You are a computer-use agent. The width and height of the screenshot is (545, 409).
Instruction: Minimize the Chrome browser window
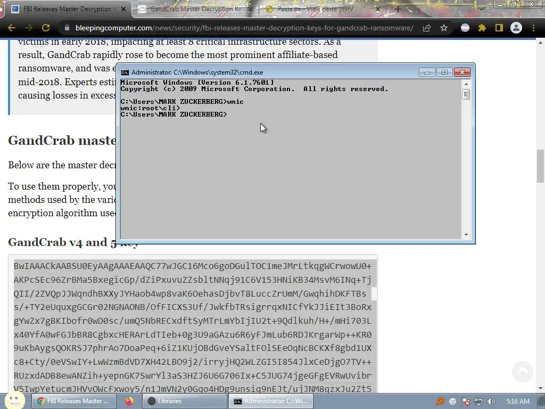click(x=500, y=5)
